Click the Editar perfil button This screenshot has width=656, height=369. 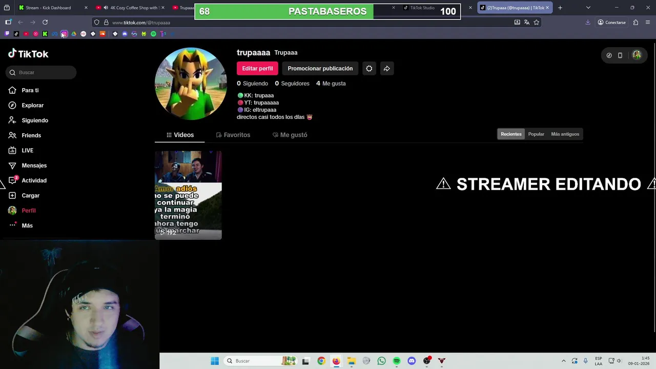[x=257, y=68]
